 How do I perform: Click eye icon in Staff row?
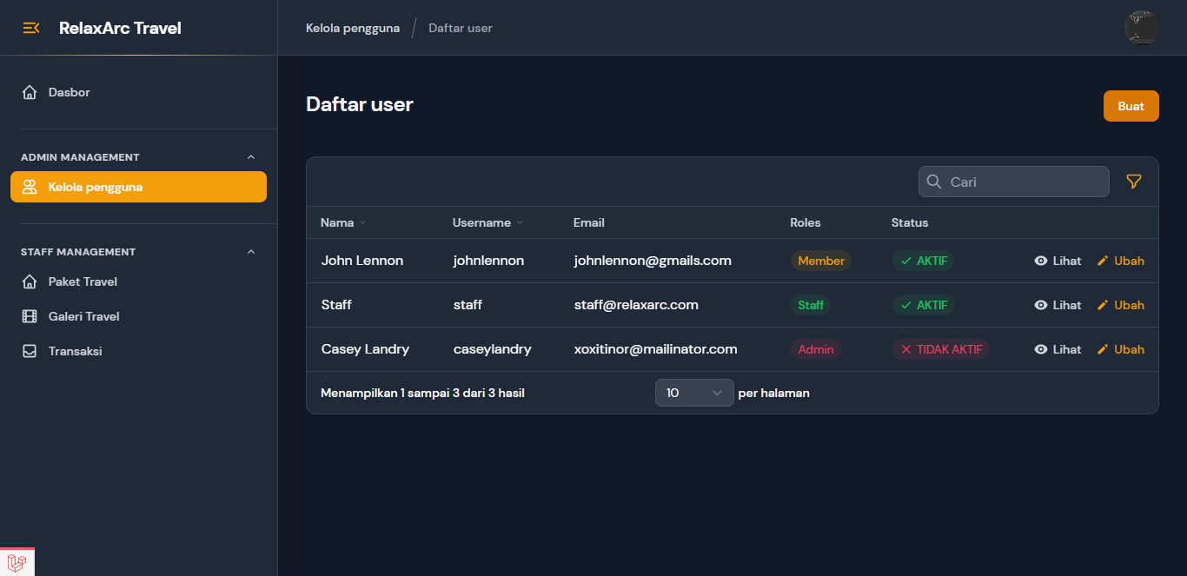(1040, 305)
